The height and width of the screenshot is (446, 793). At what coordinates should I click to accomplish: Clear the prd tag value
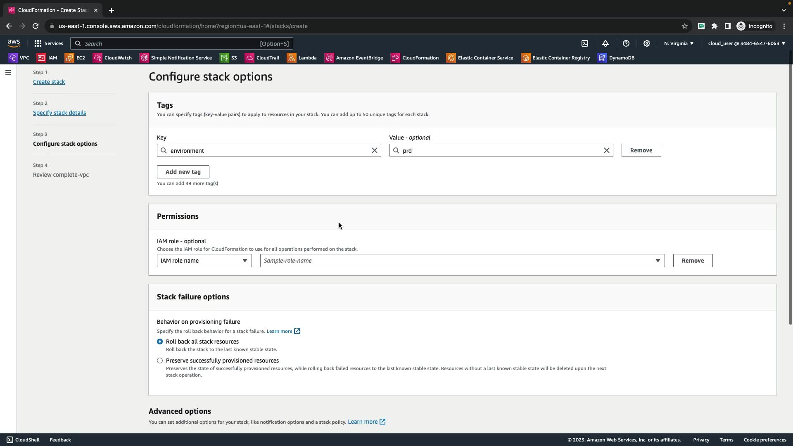pyautogui.click(x=607, y=150)
